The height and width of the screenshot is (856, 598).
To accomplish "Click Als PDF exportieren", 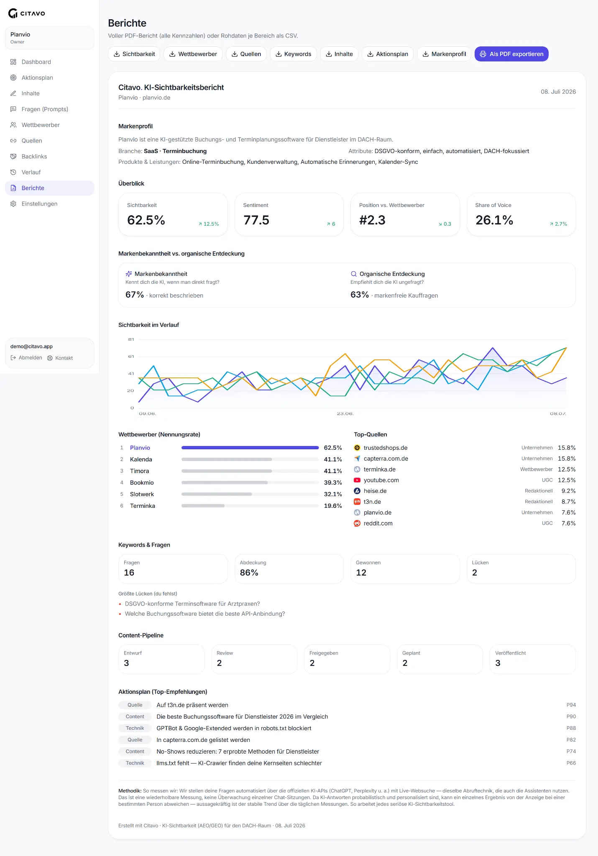I will (511, 54).
